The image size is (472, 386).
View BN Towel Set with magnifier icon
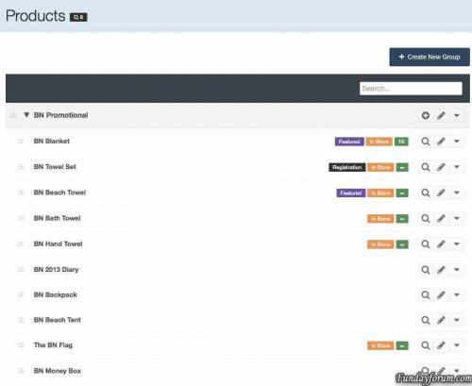pos(426,167)
